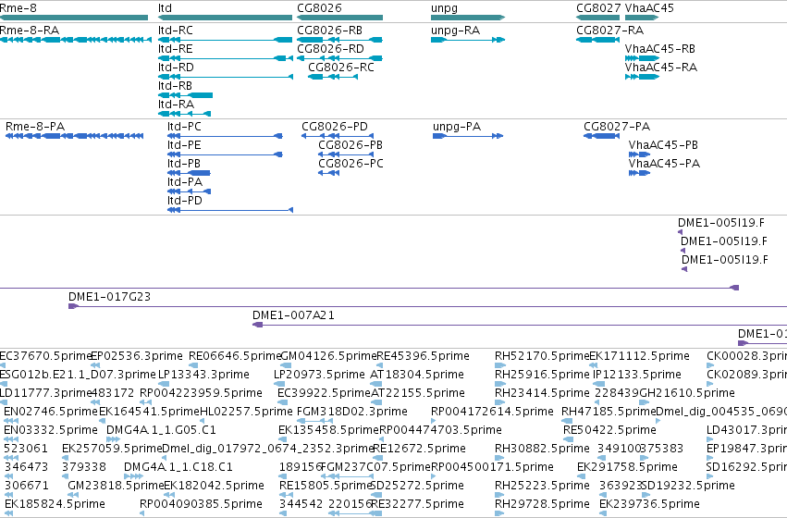Click the CG8027 gene feature
The image size is (787, 518).
point(597,18)
